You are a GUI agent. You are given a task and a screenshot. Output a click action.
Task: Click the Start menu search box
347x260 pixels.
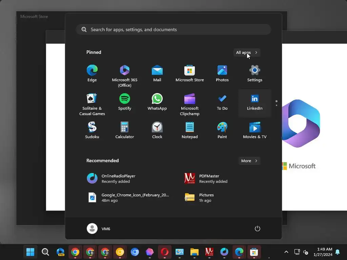[x=173, y=29]
